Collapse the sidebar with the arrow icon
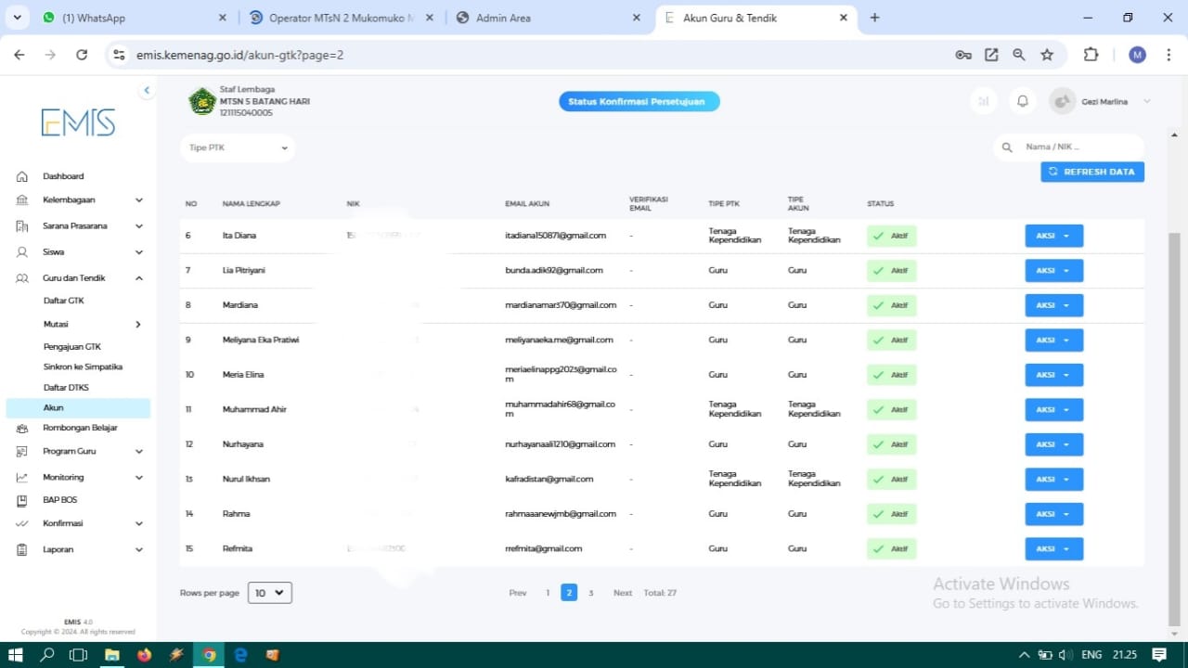 coord(147,90)
